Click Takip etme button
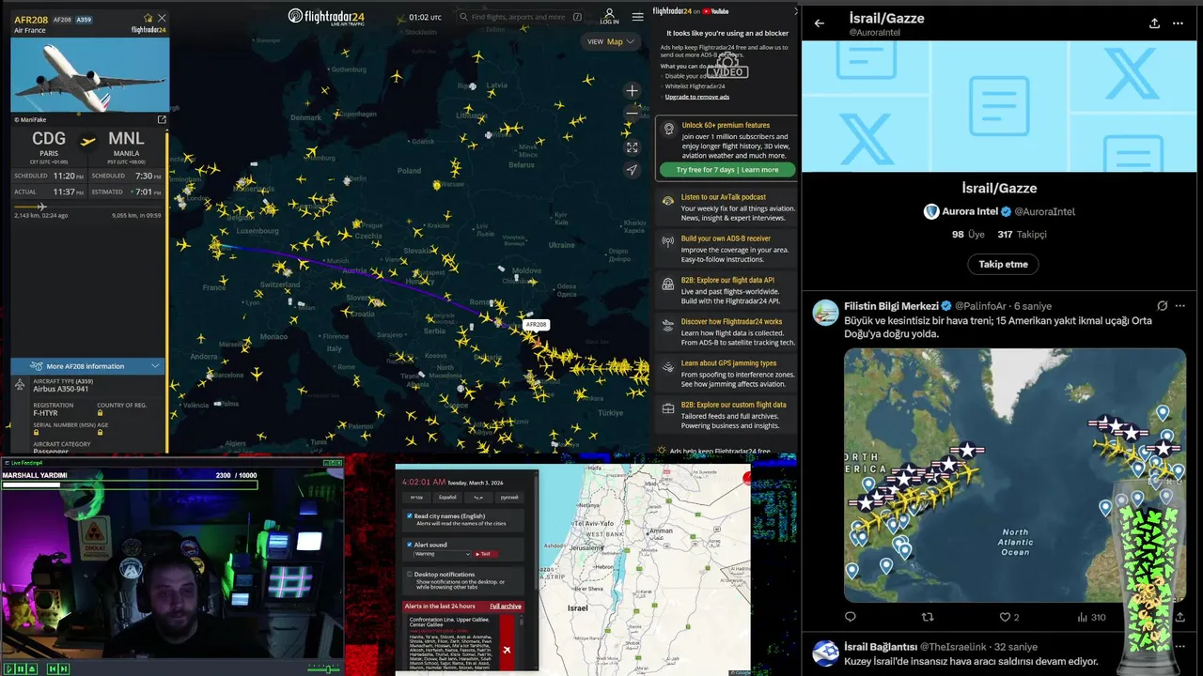The image size is (1203, 676). tap(1003, 264)
